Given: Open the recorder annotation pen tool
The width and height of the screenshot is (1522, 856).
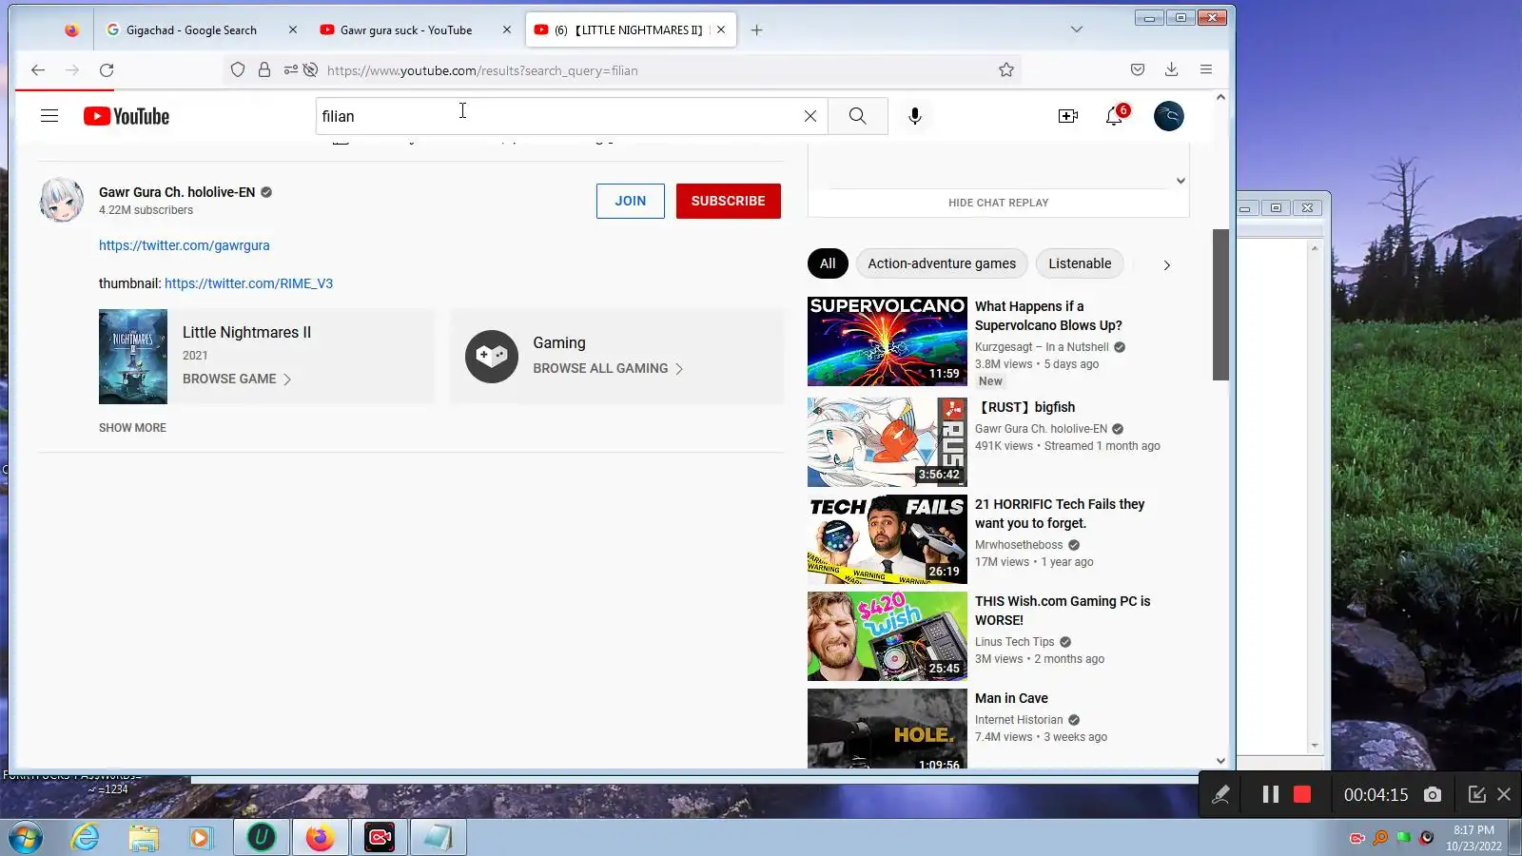Looking at the screenshot, I should coord(1221,794).
